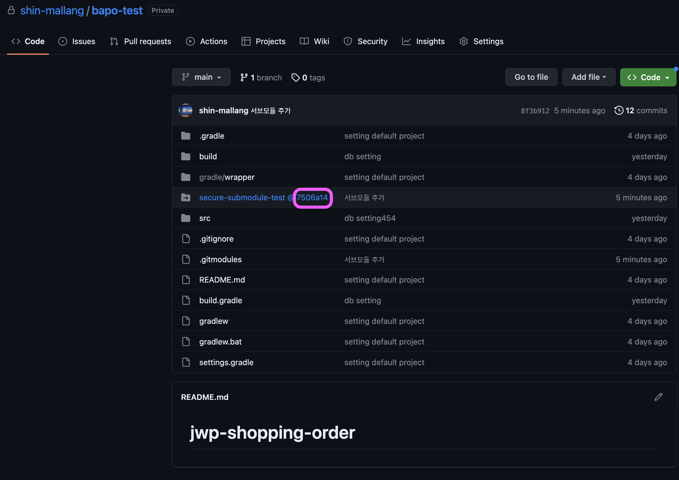Open the repository Settings tab
Screen dimensions: 679x480
click(481, 41)
